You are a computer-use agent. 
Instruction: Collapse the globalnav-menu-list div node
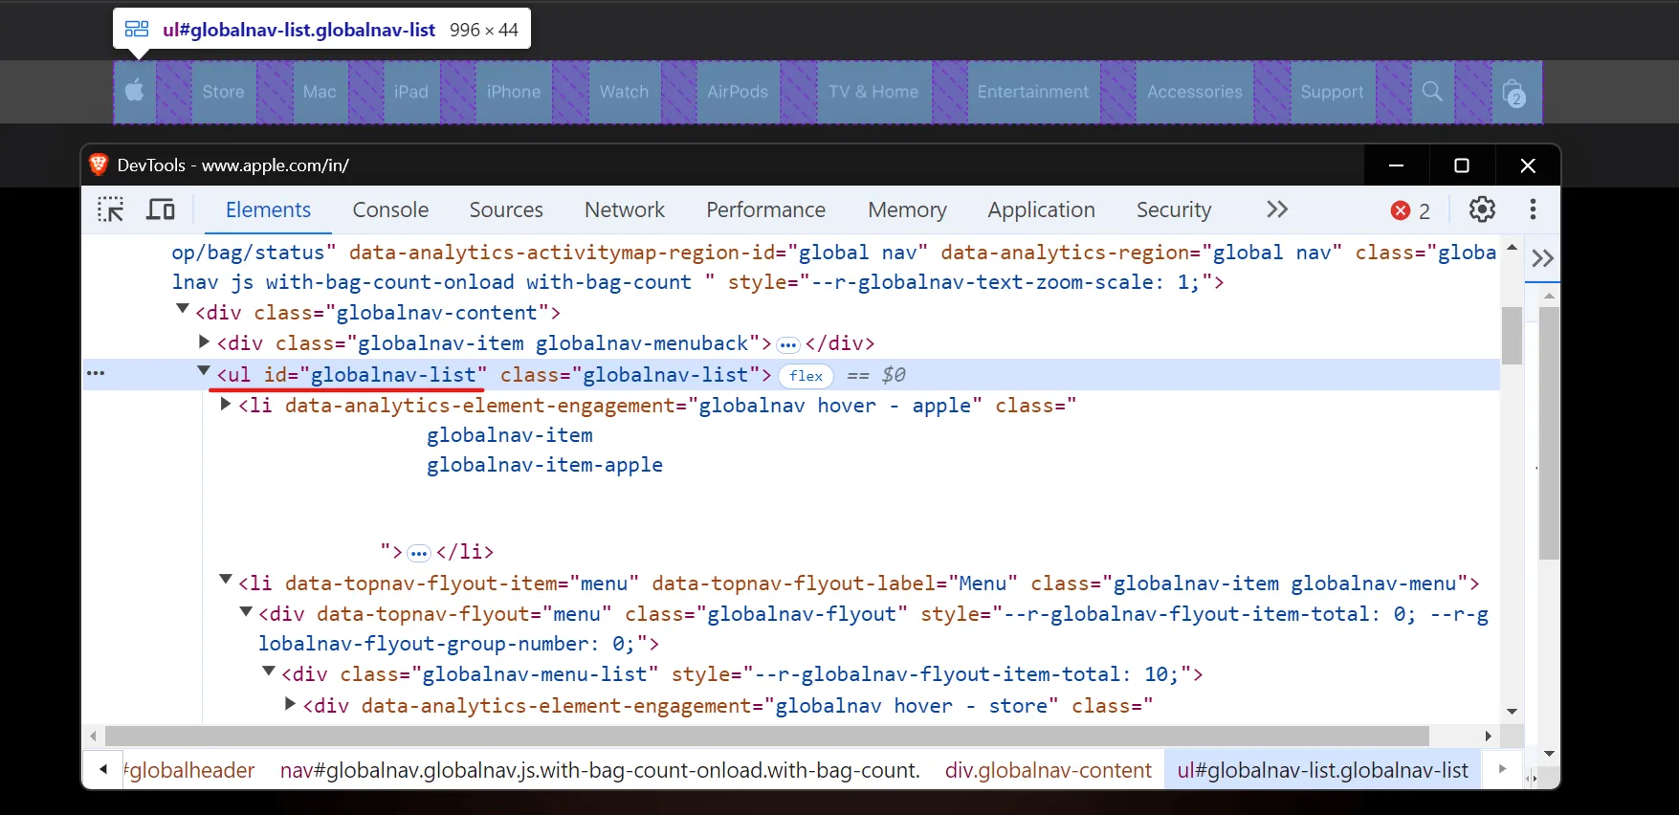pyautogui.click(x=269, y=671)
